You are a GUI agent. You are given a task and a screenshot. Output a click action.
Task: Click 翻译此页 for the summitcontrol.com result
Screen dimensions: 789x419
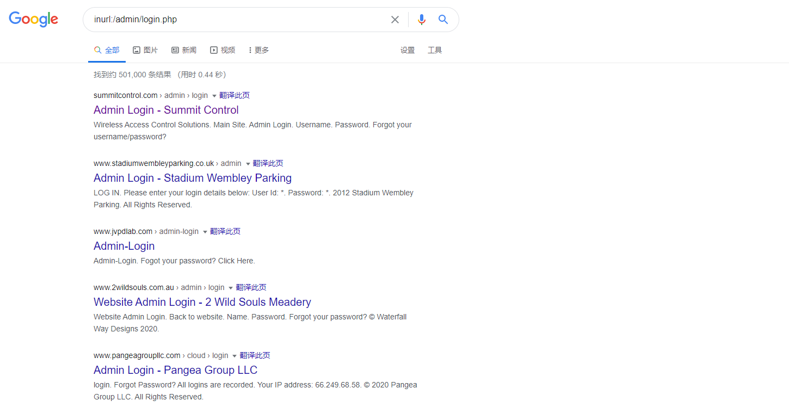[x=235, y=95]
